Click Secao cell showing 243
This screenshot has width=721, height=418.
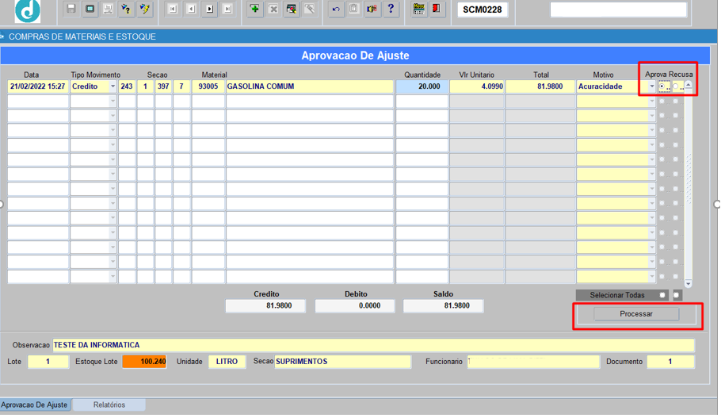point(127,86)
